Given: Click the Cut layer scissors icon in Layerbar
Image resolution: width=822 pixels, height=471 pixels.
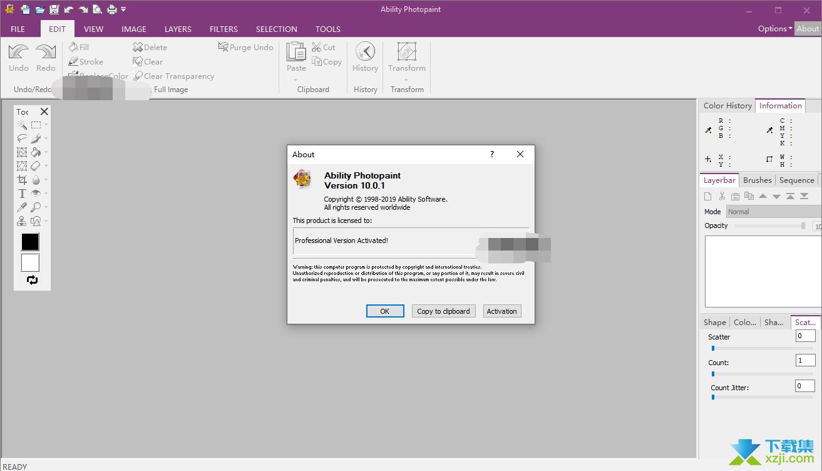Looking at the screenshot, I should [x=722, y=197].
